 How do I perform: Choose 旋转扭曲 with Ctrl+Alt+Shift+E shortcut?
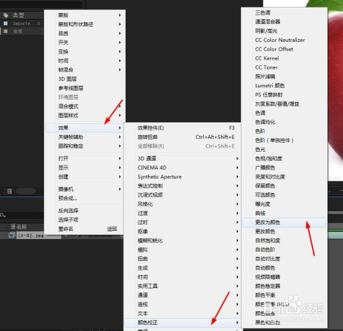pyautogui.click(x=182, y=137)
